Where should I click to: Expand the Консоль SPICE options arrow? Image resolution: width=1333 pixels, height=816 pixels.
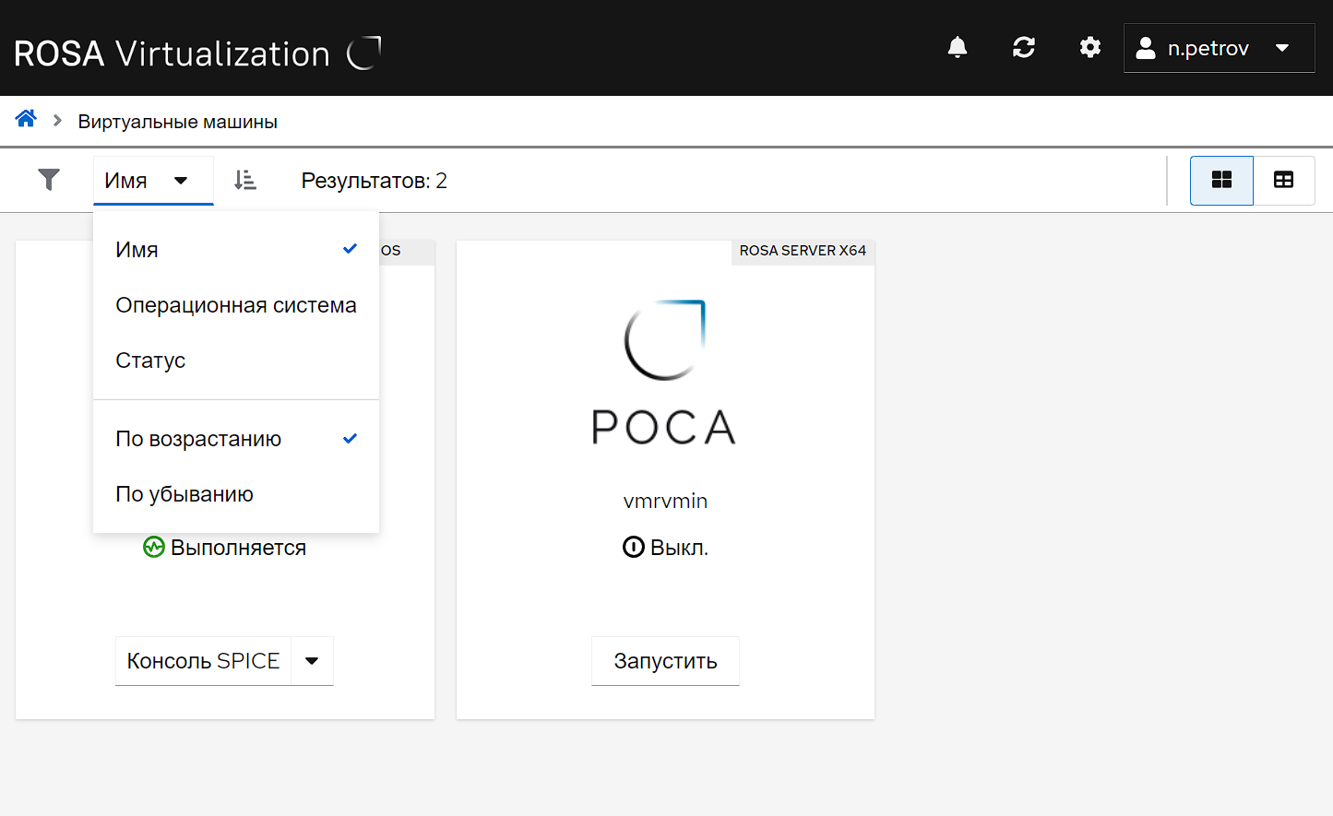pos(312,661)
